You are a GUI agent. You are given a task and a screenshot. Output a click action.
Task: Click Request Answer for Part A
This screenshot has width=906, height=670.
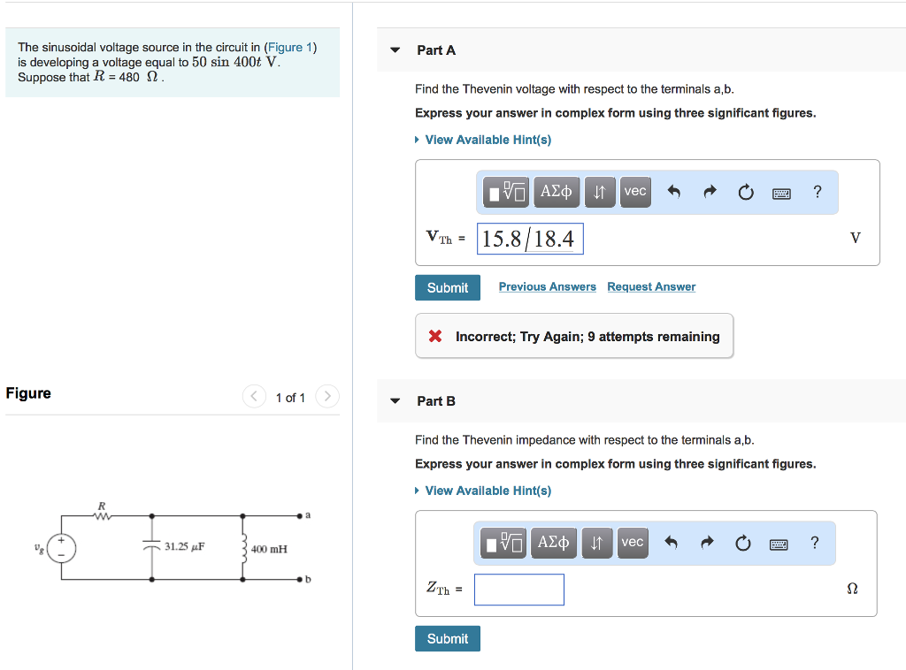point(651,286)
